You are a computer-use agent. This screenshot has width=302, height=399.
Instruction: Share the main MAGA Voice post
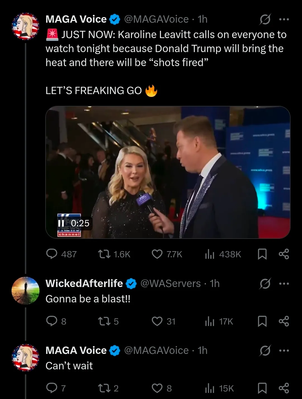coord(284,254)
